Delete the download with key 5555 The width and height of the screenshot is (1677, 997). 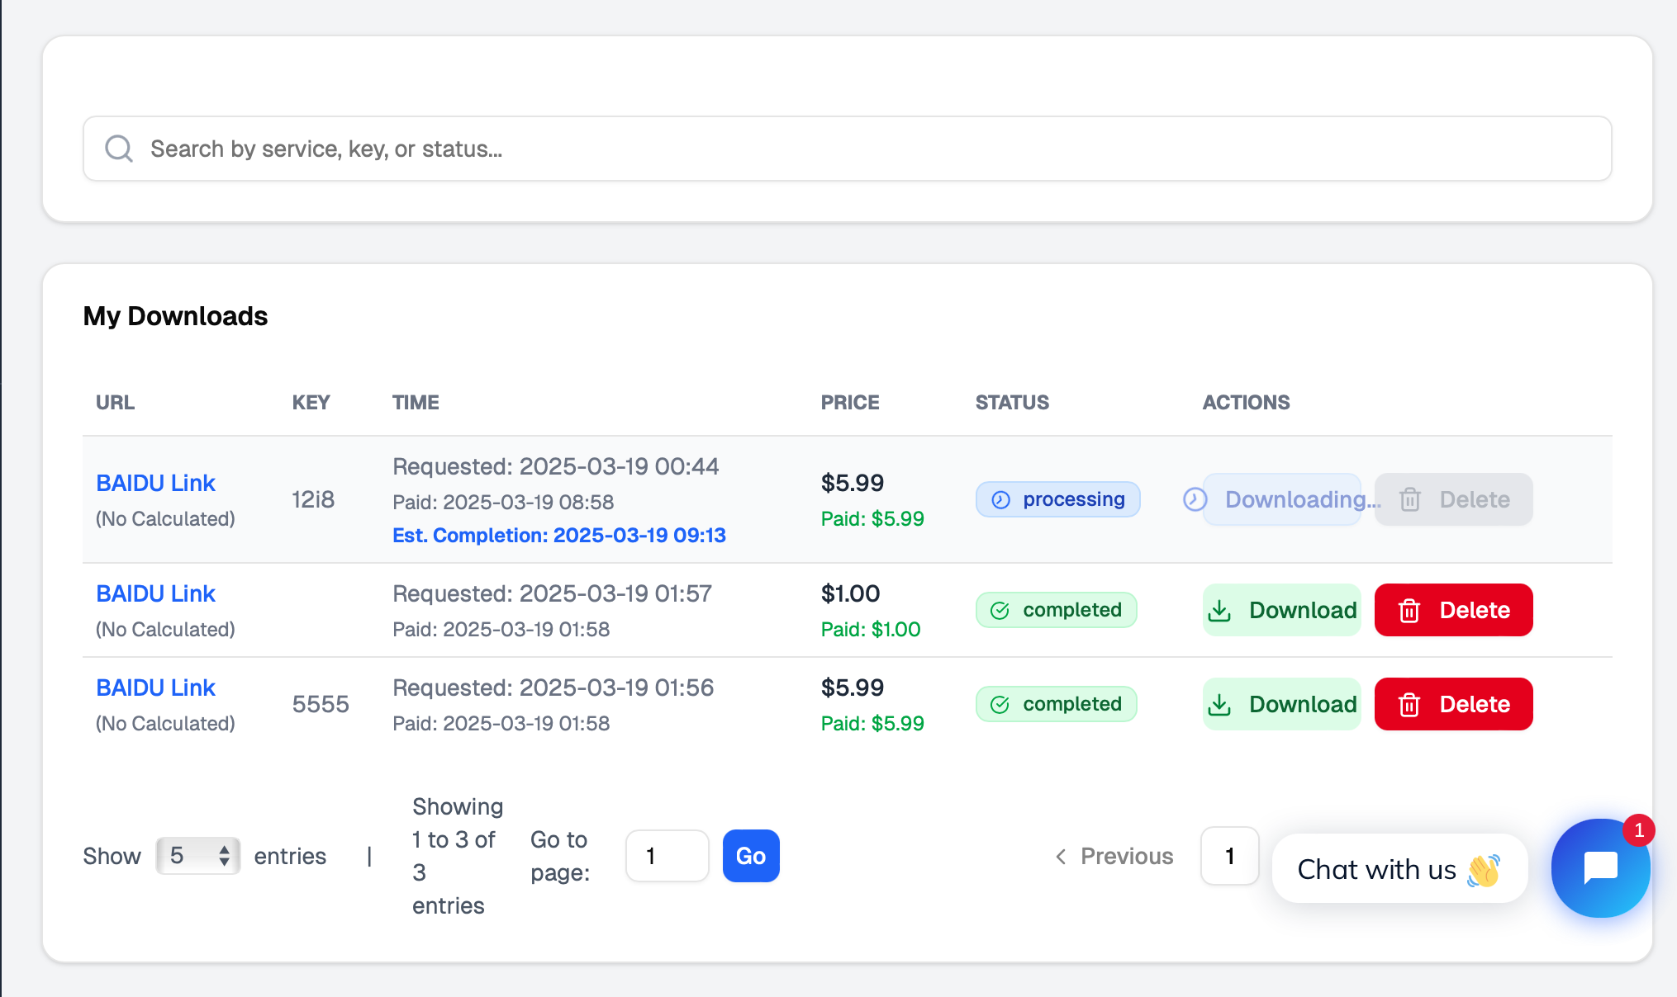click(1453, 704)
